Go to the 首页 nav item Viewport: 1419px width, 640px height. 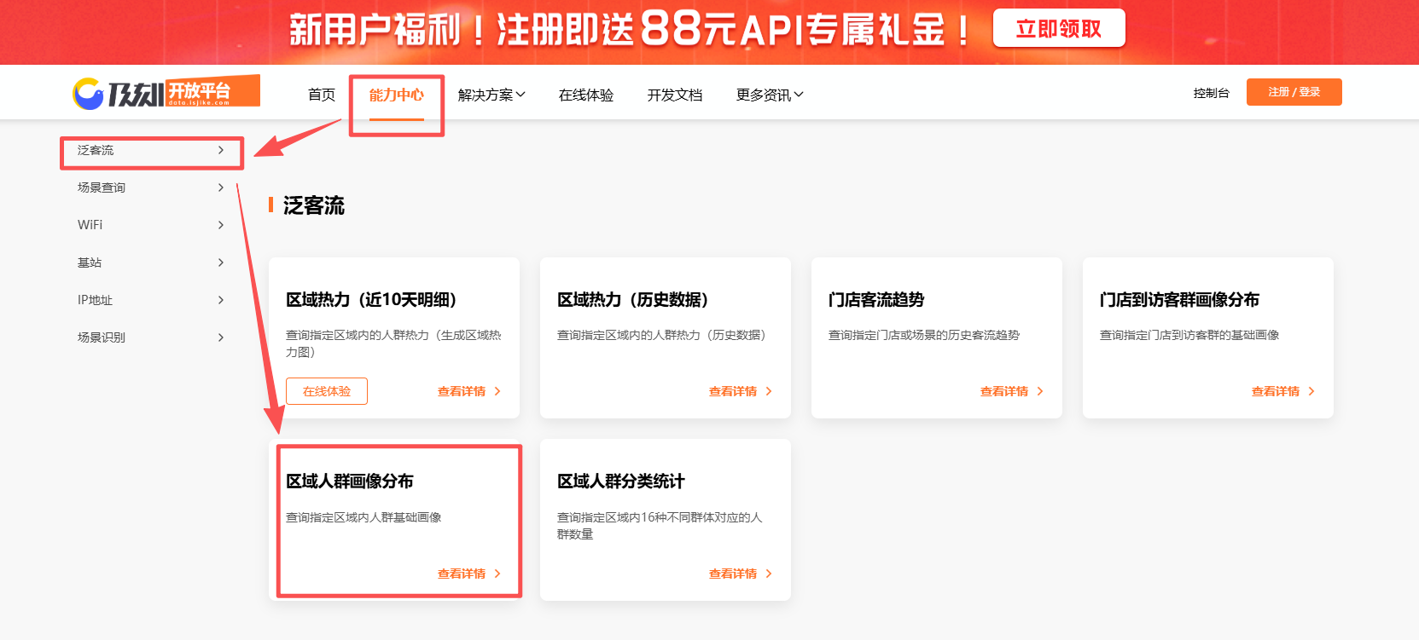322,95
